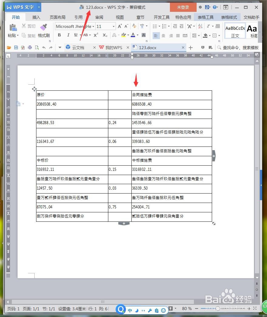This screenshot has width=267, height=317.
Task: Expand the borders dropdown arrow
Action: click(x=219, y=35)
